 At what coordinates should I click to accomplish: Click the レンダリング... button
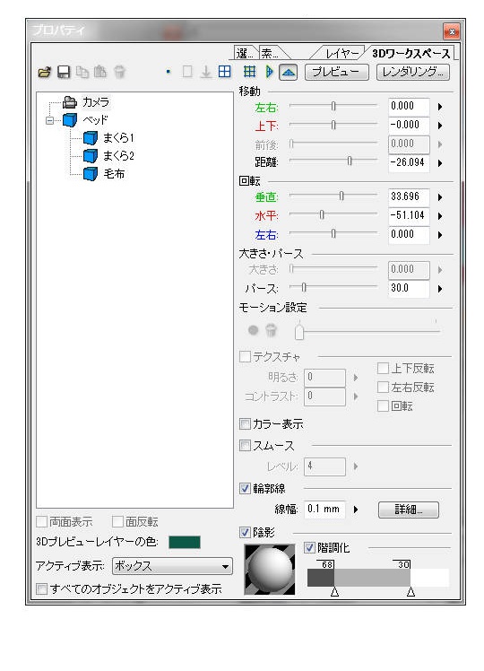(412, 72)
